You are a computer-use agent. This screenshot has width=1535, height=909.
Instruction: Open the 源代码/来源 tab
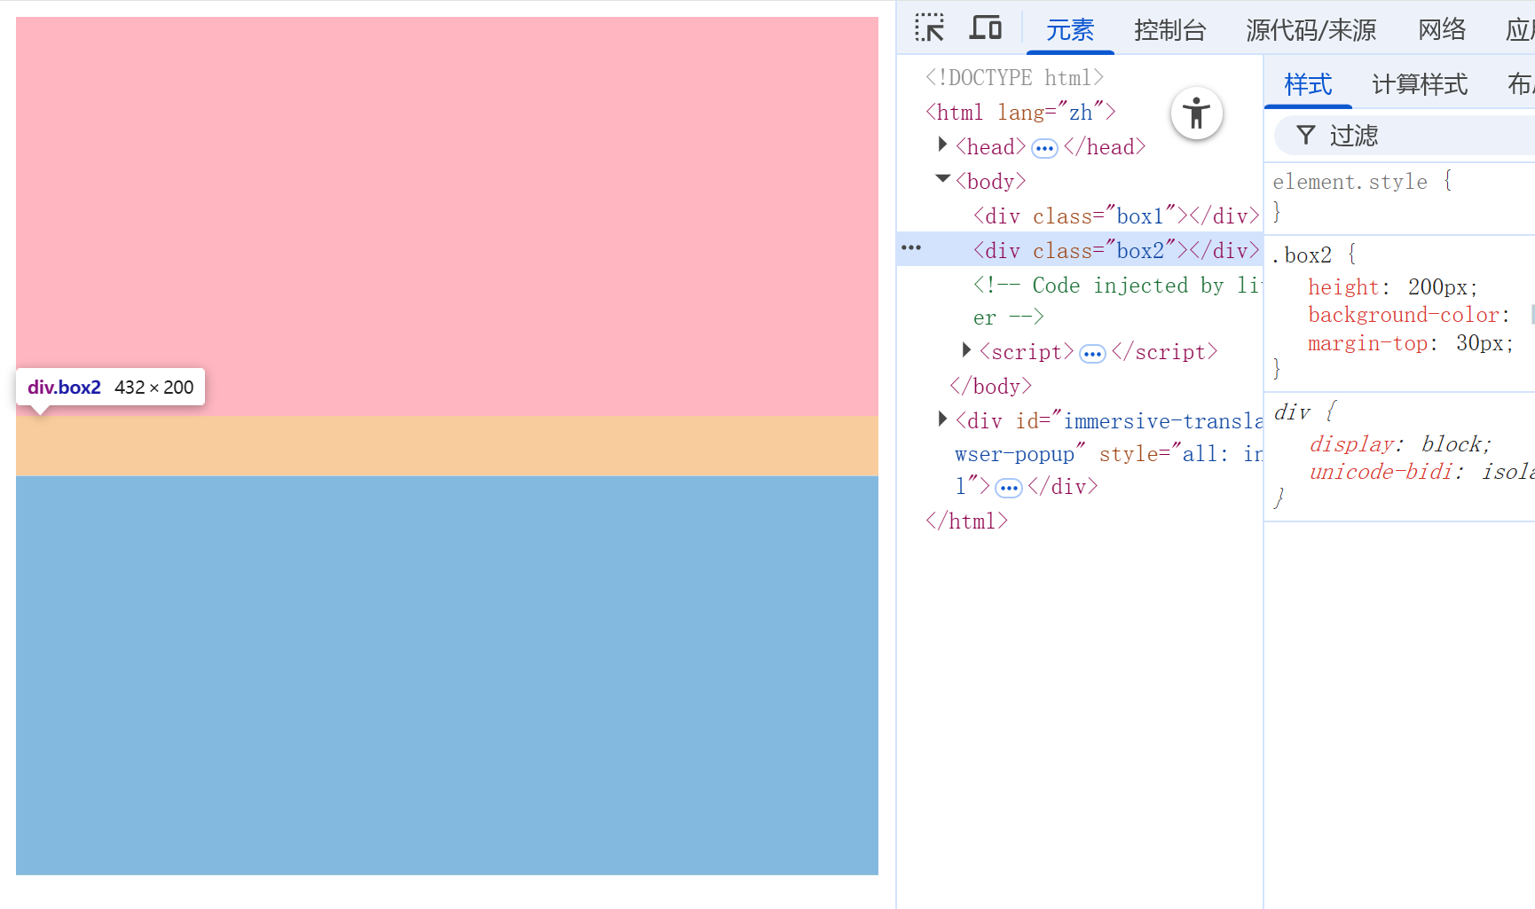(x=1311, y=29)
